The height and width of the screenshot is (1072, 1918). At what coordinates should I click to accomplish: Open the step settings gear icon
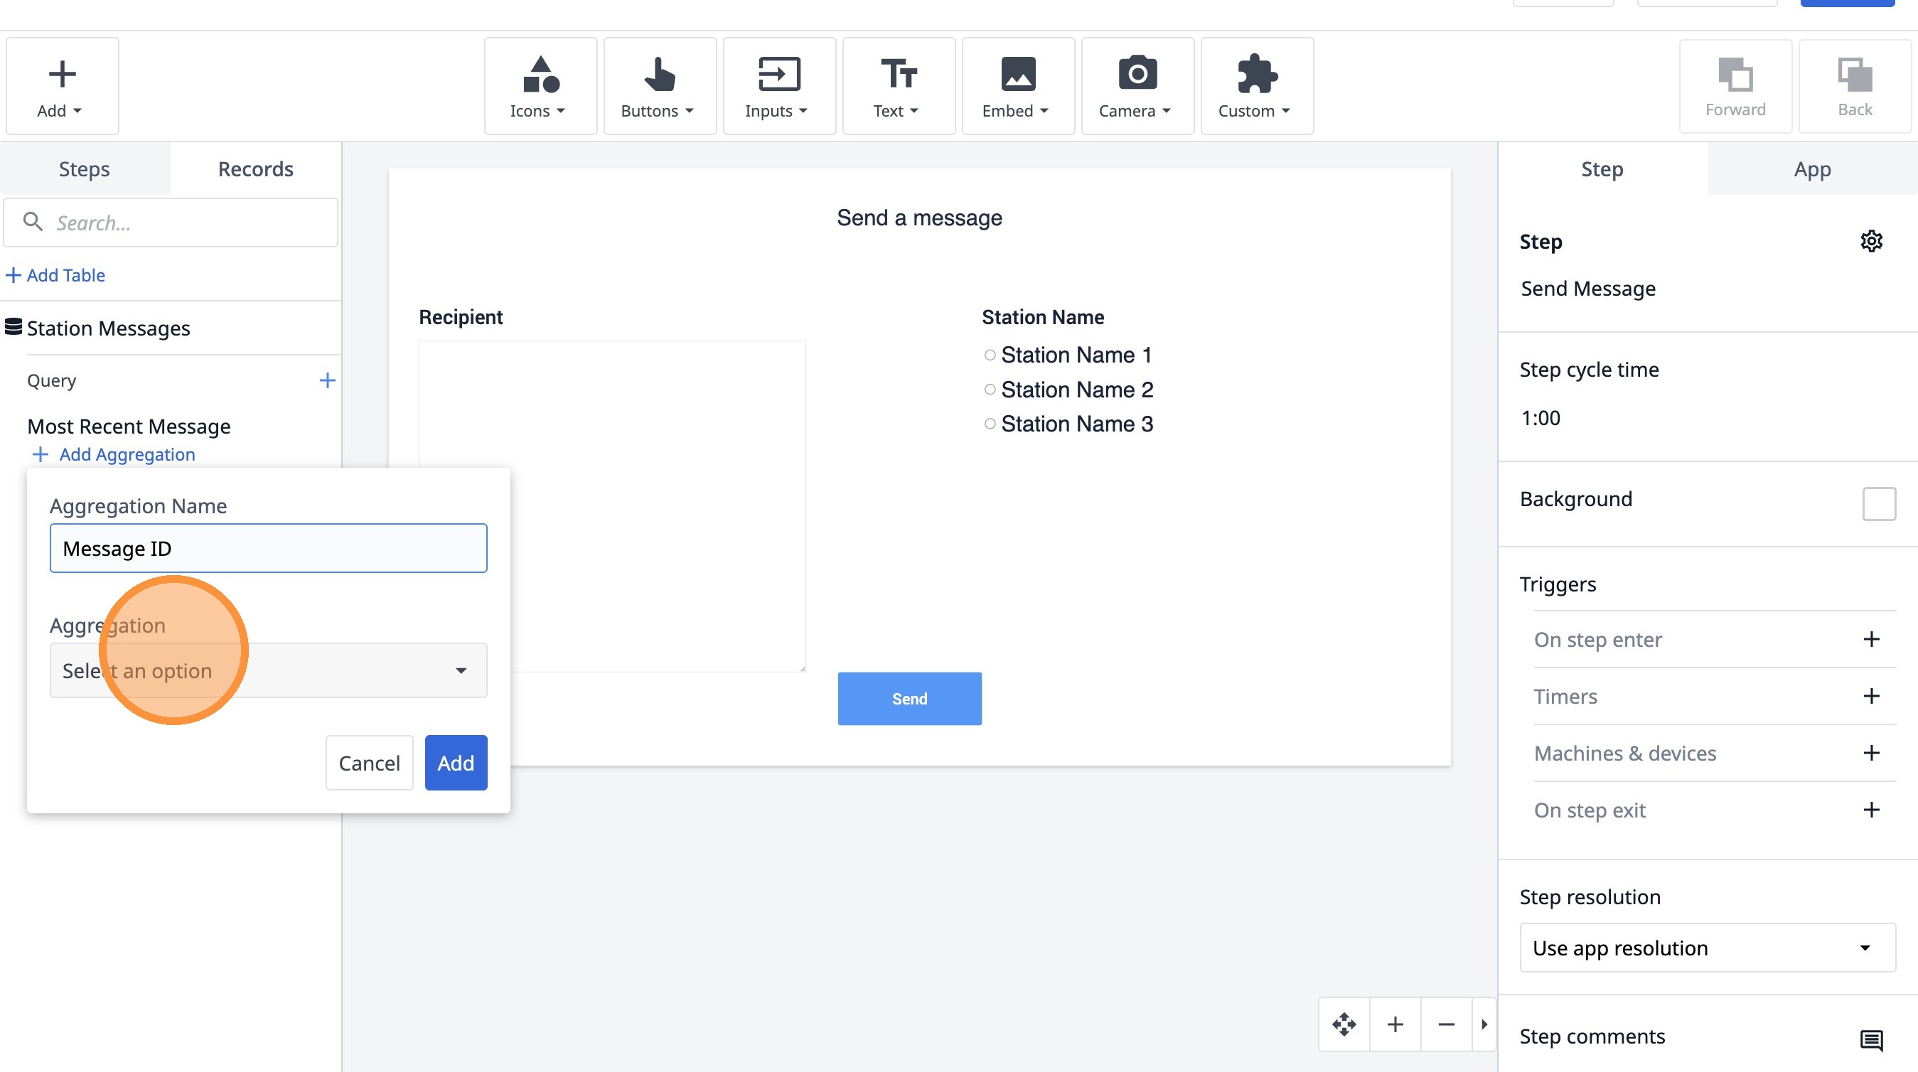[1870, 241]
